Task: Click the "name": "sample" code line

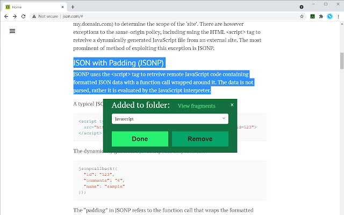Action: pos(104,187)
